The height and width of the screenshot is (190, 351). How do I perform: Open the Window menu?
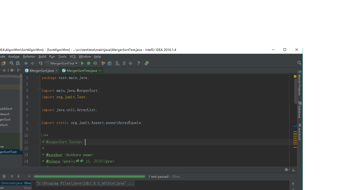coord(85,57)
